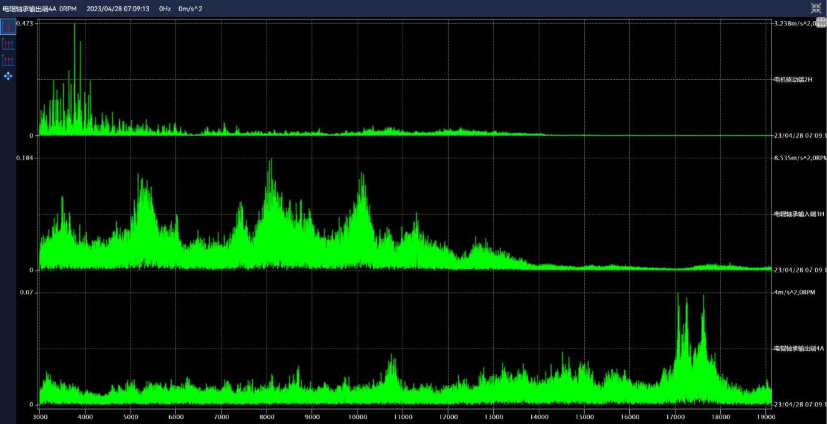Click the 0.473 amplitude axis label
This screenshot has height=424, width=827.
click(25, 23)
